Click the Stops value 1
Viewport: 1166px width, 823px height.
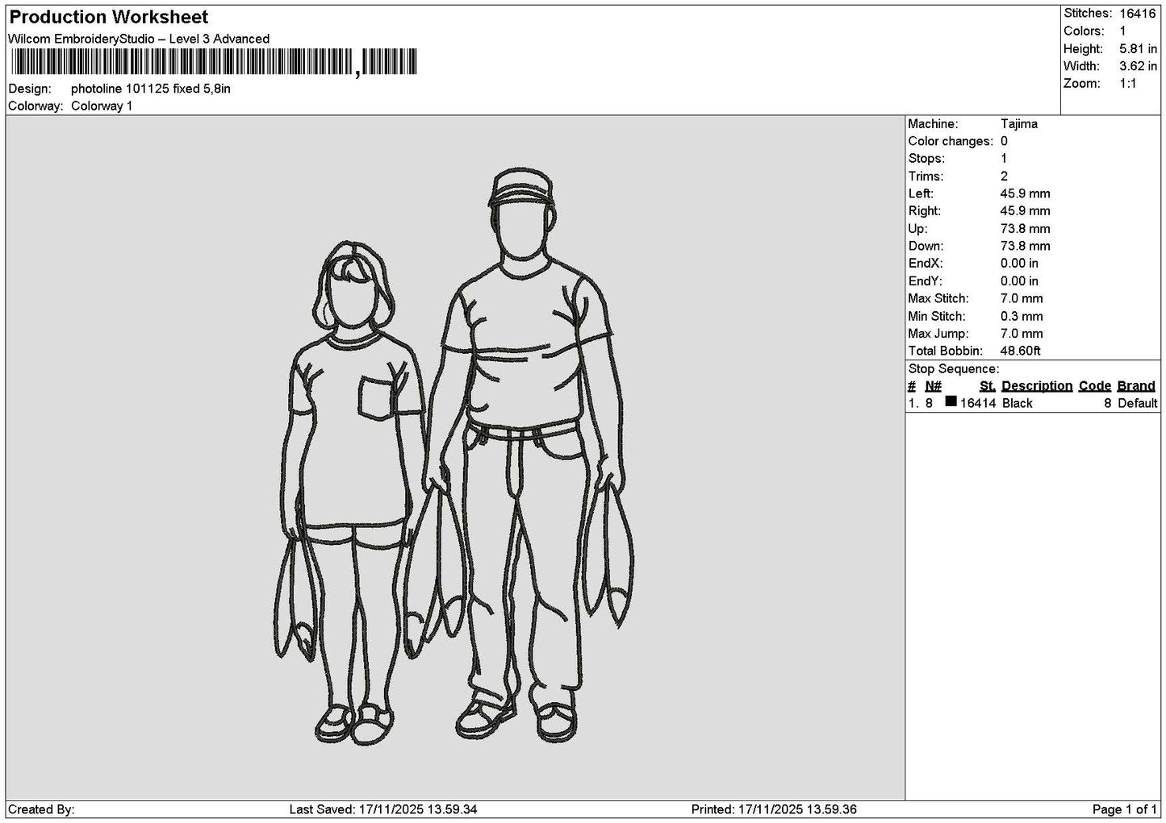pos(1004,159)
